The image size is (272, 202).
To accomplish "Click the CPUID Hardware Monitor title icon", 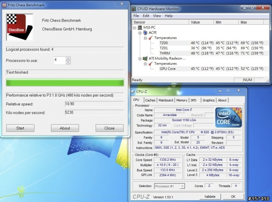I will (134, 9).
